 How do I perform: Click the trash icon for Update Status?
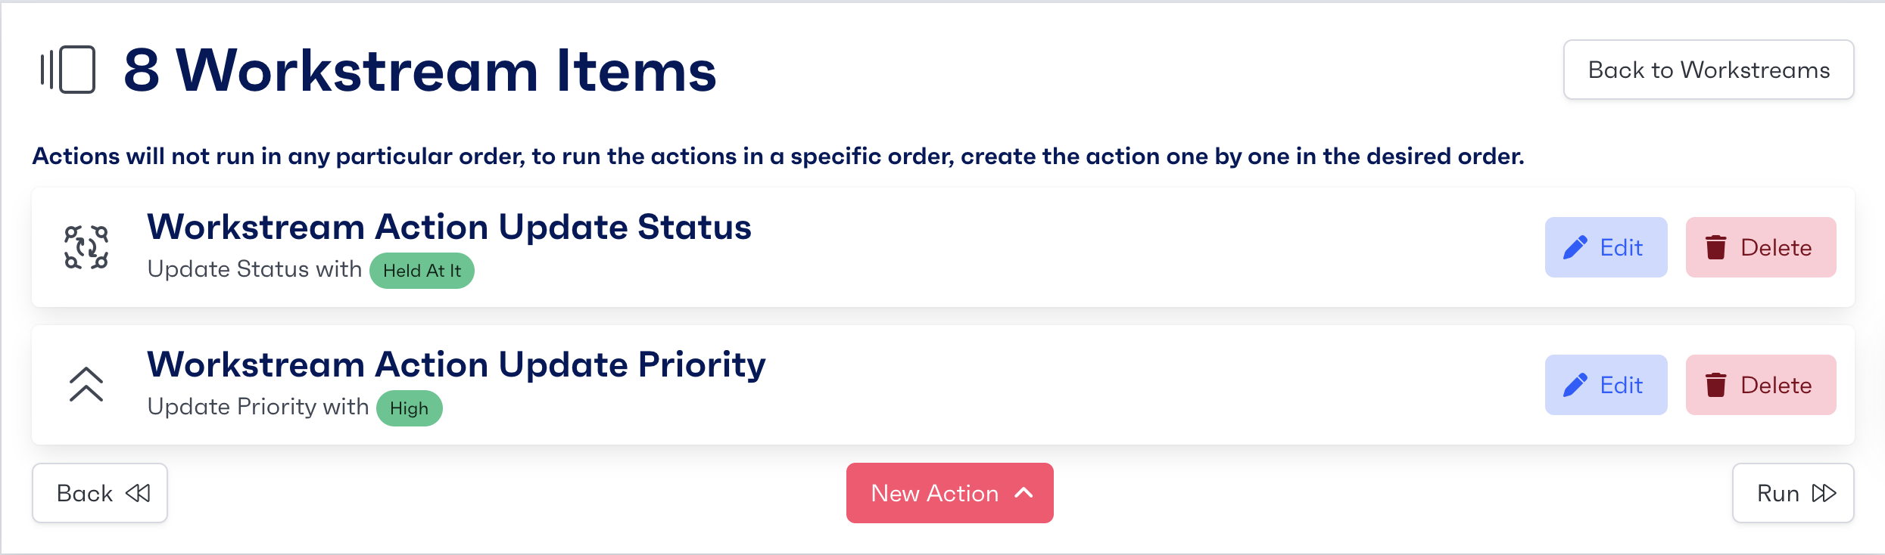1715,248
